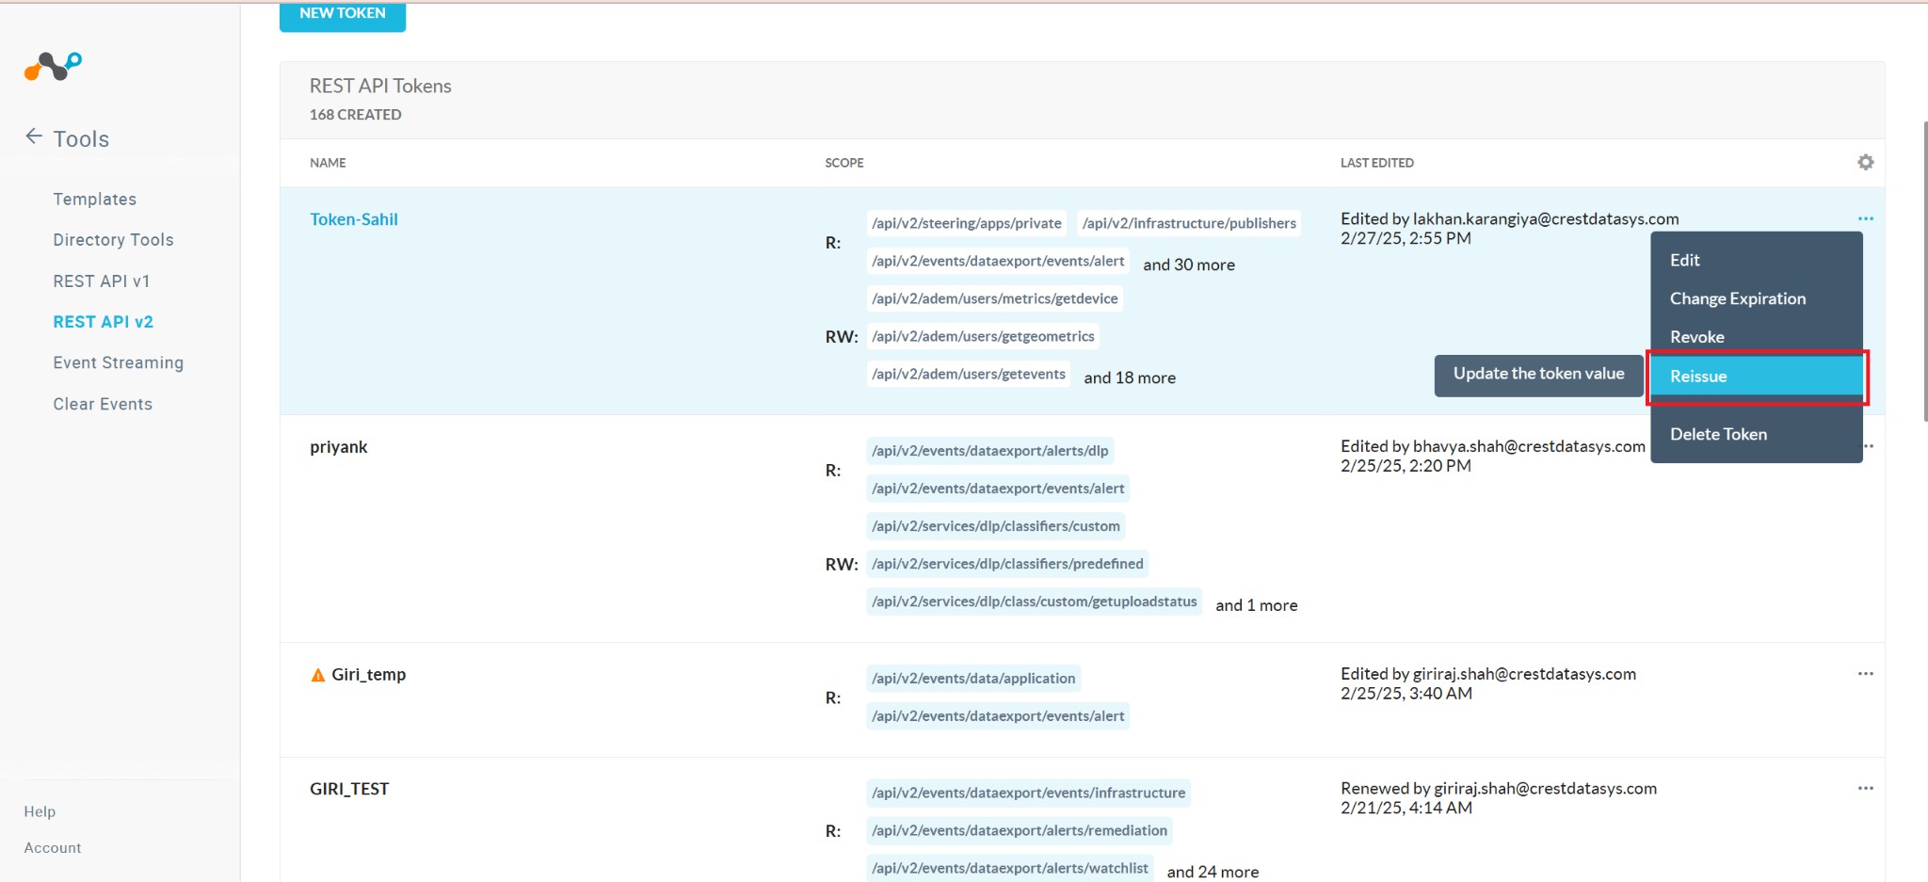Click the getuploadstatus scope tag
Image resolution: width=1928 pixels, height=882 pixels.
pyautogui.click(x=1035, y=601)
